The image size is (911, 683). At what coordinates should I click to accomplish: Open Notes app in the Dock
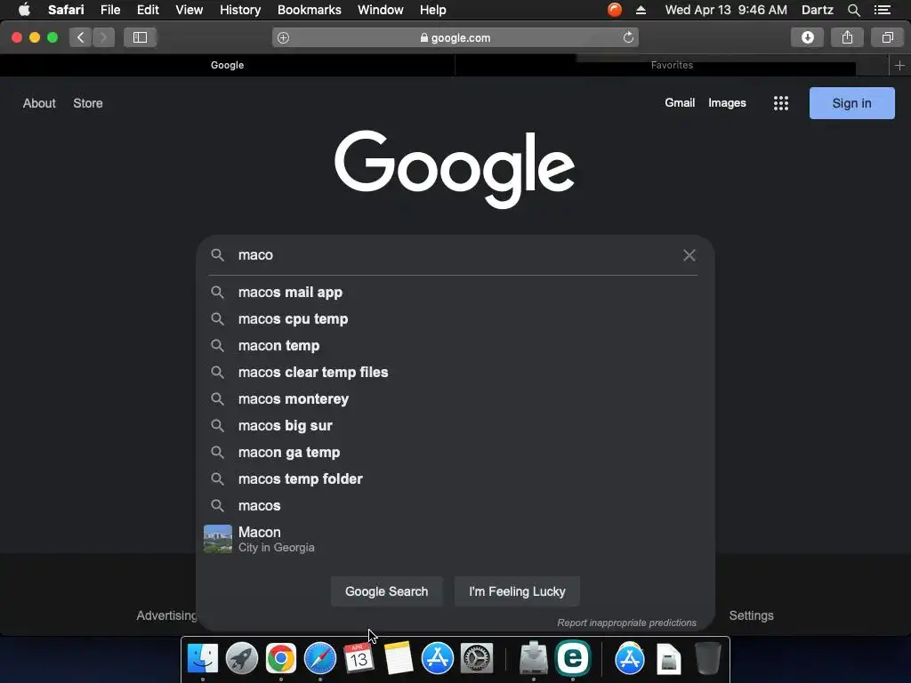click(x=399, y=659)
